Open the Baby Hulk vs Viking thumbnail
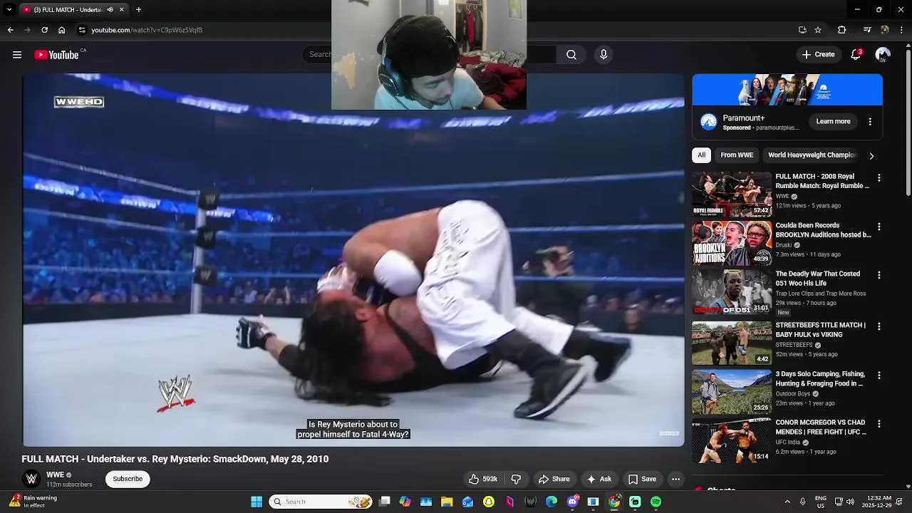Viewport: 912px width, 513px height. 732,343
